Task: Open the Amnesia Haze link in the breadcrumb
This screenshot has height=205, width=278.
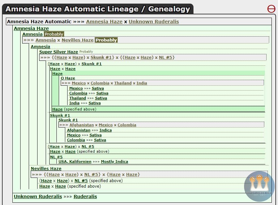Action: [x=104, y=22]
